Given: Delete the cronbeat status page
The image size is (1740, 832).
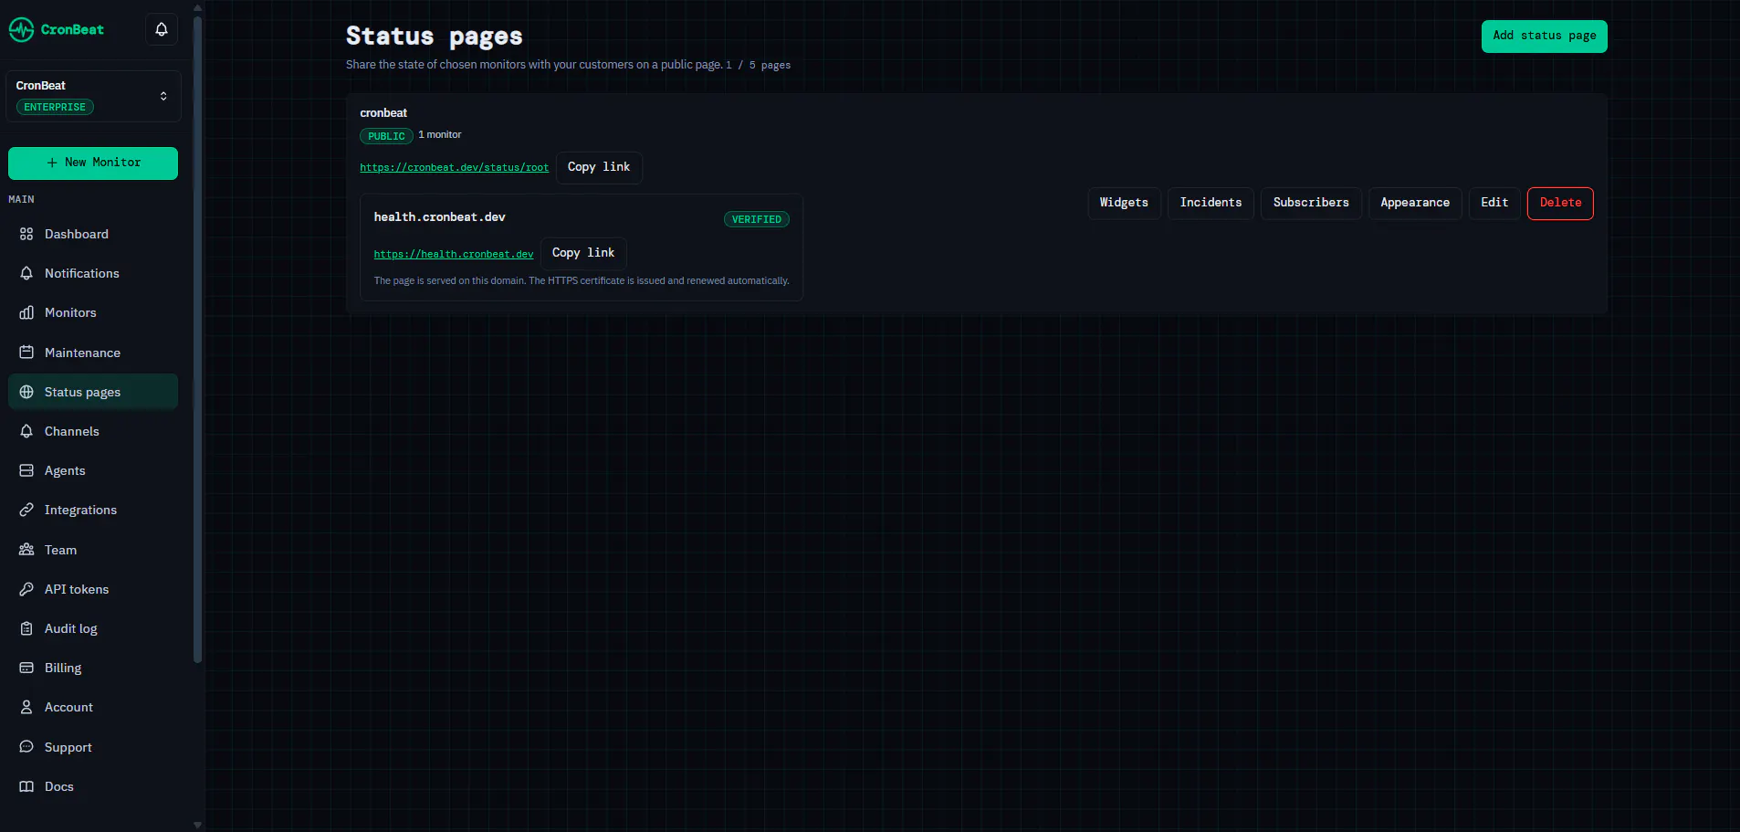Looking at the screenshot, I should 1560,203.
